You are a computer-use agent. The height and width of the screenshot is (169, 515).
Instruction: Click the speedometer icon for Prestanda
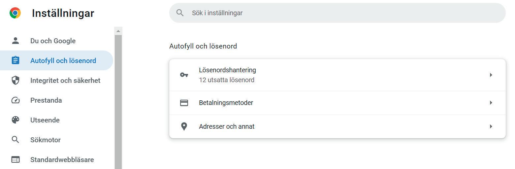click(x=16, y=100)
